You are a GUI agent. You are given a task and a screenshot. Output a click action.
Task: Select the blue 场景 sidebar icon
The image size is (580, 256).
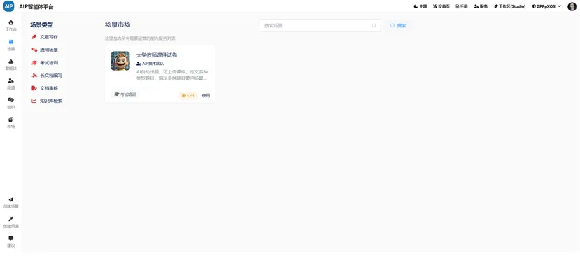(10, 42)
